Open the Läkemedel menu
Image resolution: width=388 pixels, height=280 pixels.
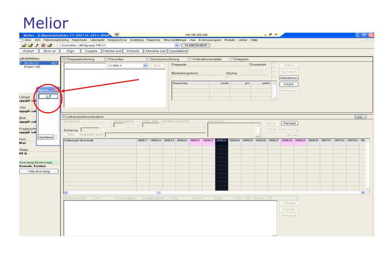click(x=97, y=40)
